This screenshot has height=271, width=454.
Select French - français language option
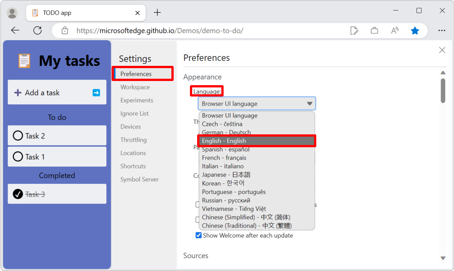tap(225, 158)
